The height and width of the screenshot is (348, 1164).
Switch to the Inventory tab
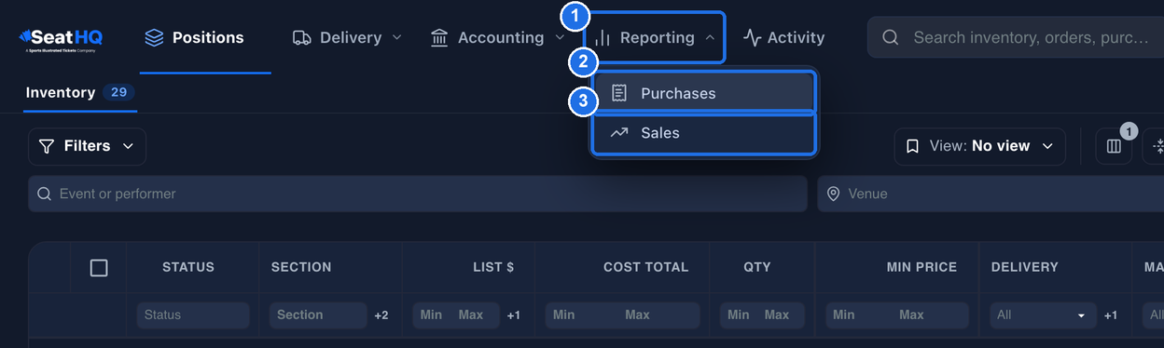point(80,93)
